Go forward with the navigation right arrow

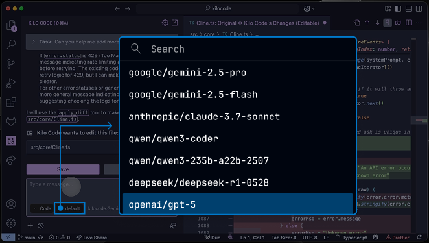point(128,9)
